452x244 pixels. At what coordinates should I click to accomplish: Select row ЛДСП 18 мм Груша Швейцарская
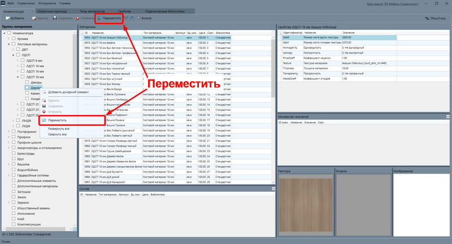tap(158, 151)
